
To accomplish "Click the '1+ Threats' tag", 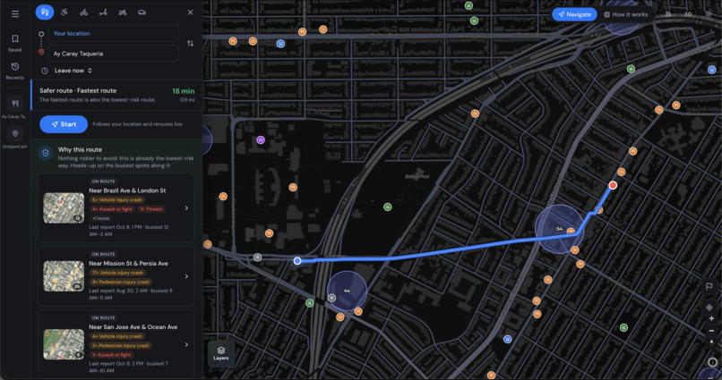I will tap(151, 209).
